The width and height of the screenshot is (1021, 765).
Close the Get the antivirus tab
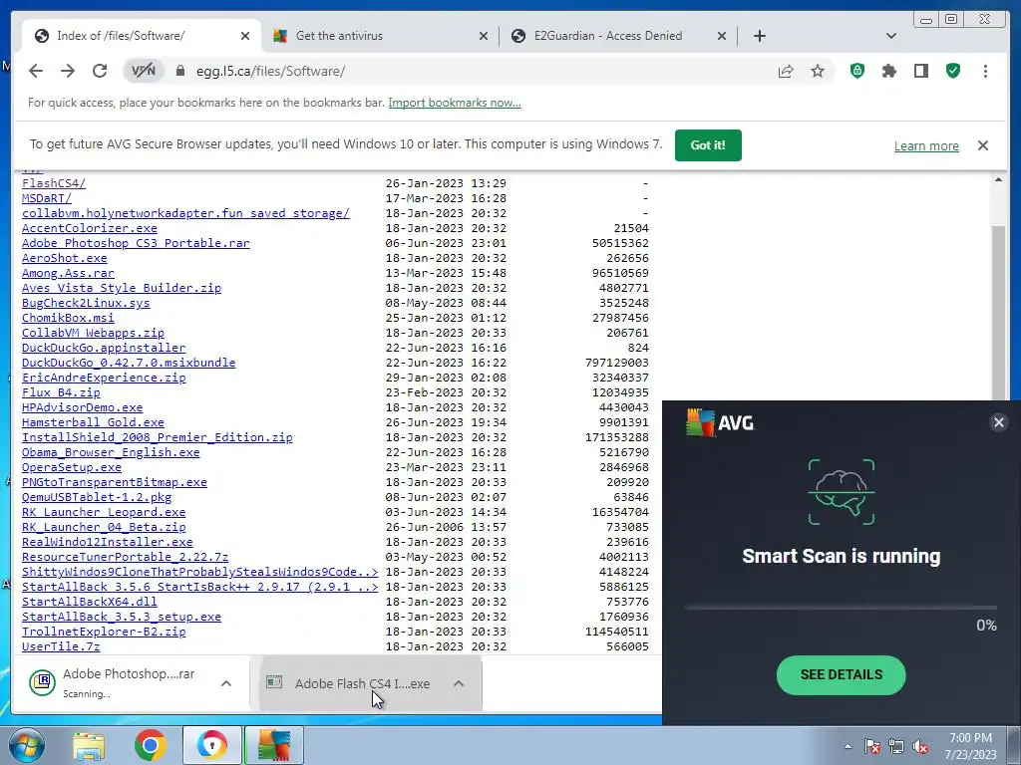pos(484,36)
